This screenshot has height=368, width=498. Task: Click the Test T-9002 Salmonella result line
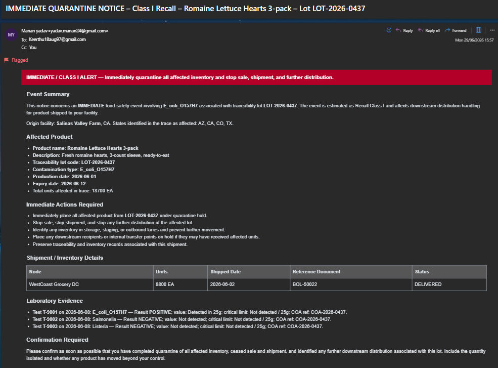[x=182, y=319]
